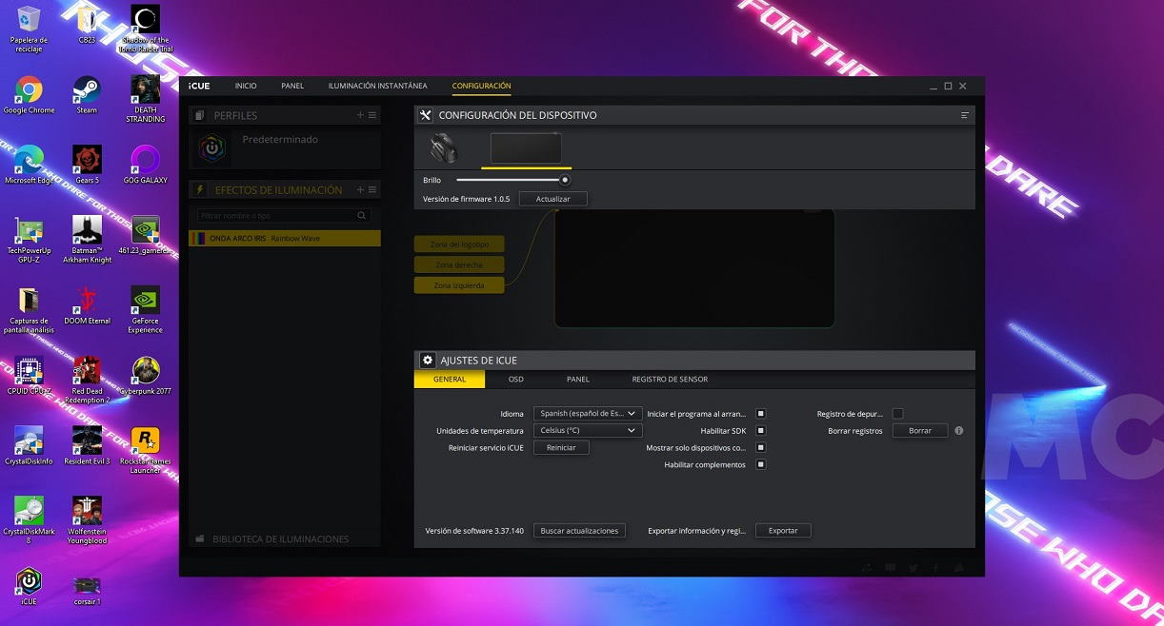Screen dimensions: 1164x626
Task: Select the mousepad device thumbnail
Action: 526,148
